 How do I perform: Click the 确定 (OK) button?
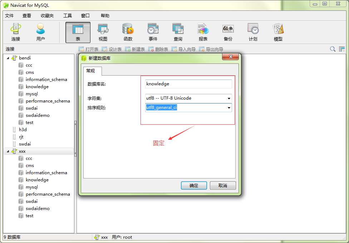pyautogui.click(x=194, y=185)
